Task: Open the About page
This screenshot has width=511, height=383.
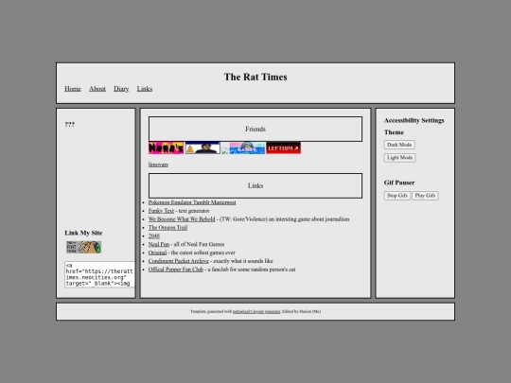Action: [97, 89]
